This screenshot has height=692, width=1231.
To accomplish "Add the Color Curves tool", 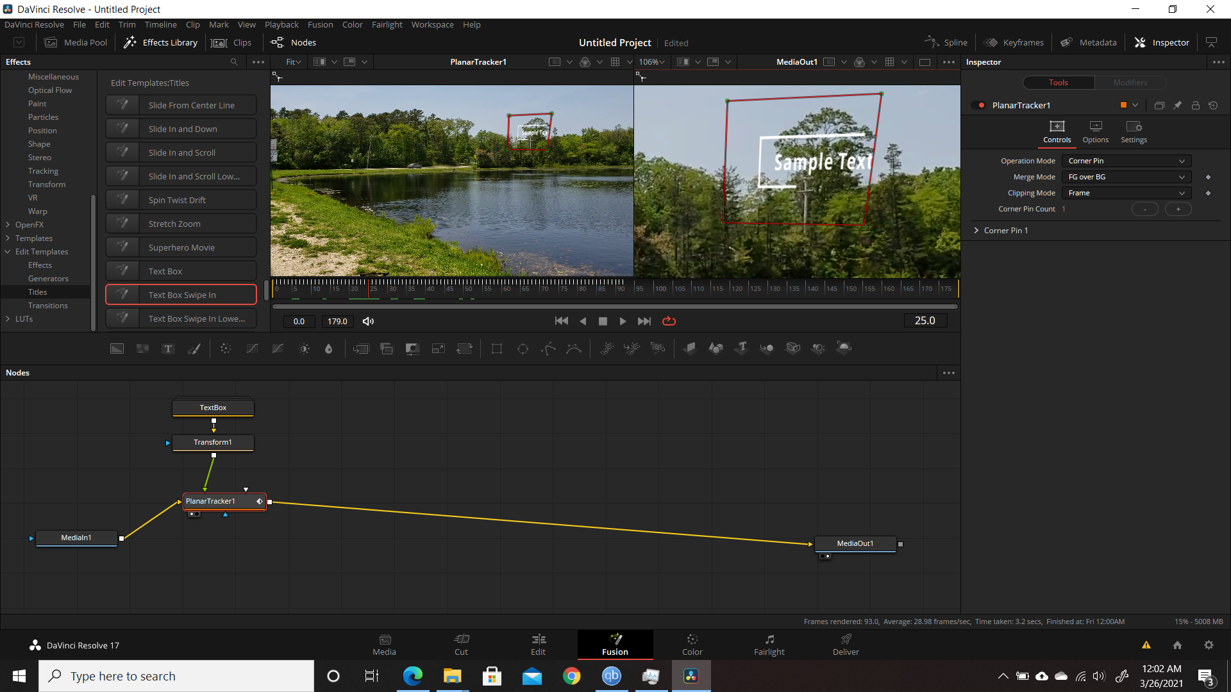I will tap(252, 349).
